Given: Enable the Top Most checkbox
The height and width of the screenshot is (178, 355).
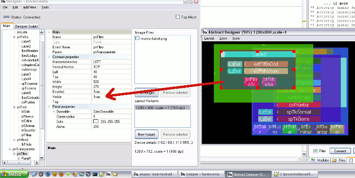Looking at the screenshot, I should 178,17.
